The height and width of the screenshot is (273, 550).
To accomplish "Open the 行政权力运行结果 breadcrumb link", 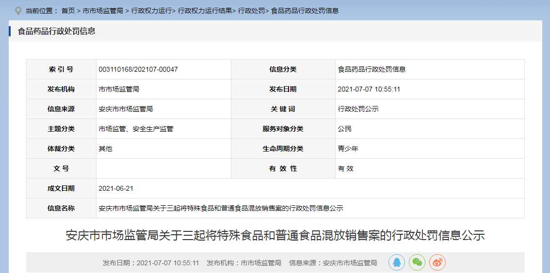I will (x=205, y=11).
